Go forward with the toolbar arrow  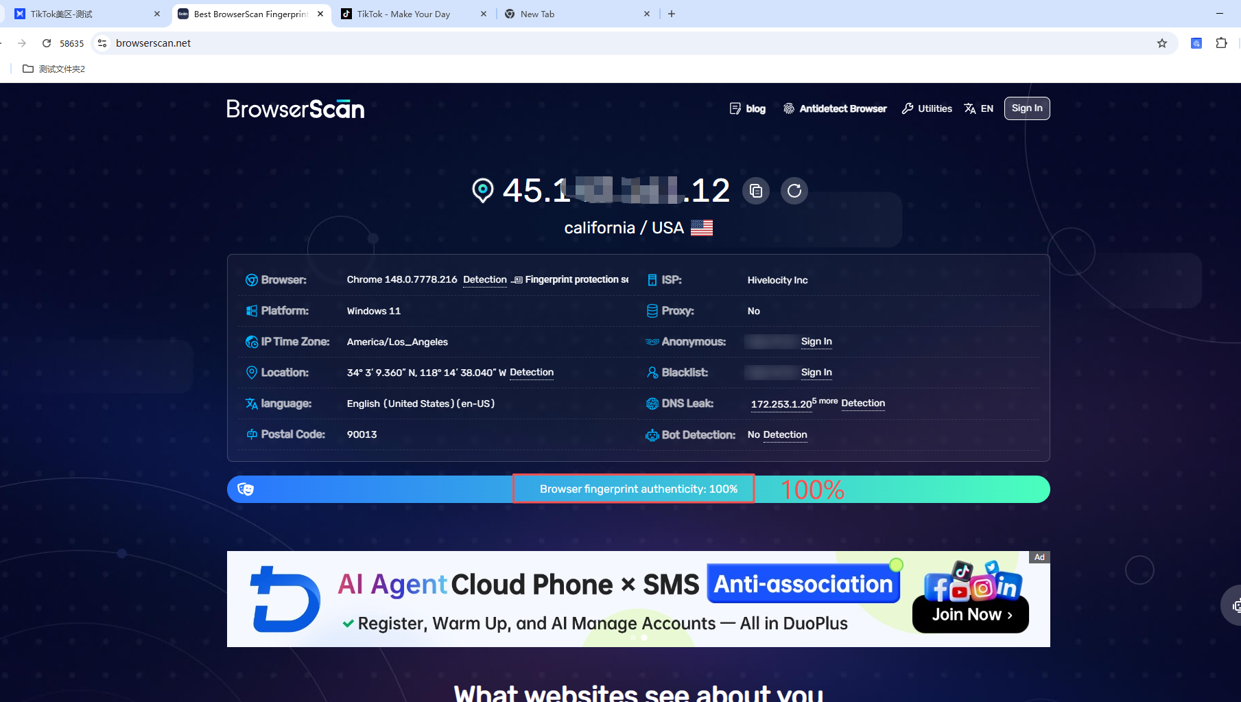(x=22, y=43)
